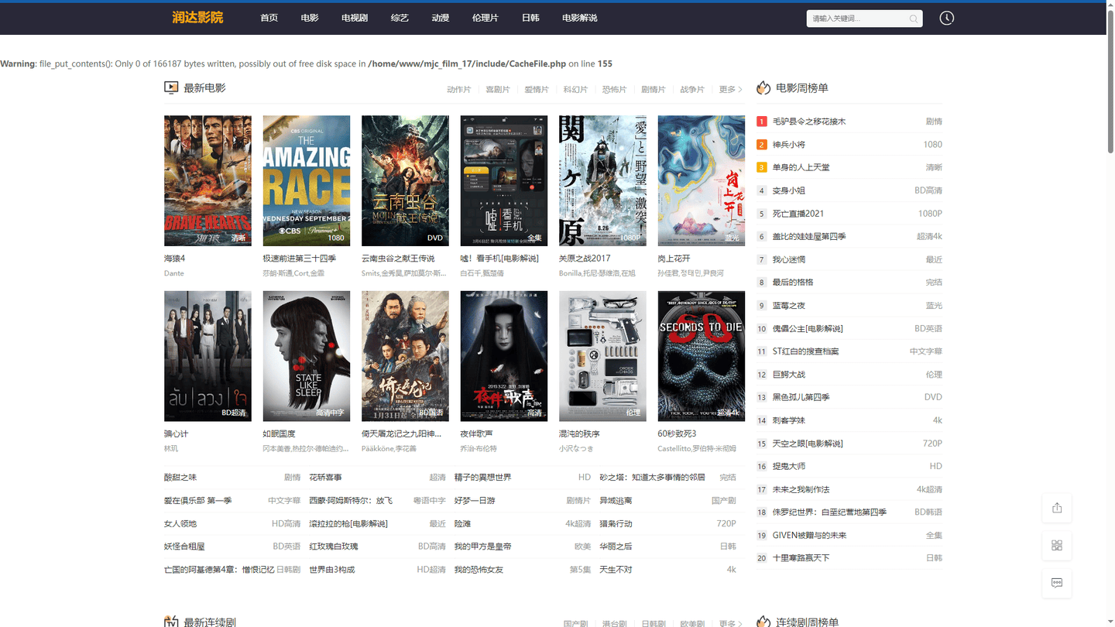1115x627 pixels.
Task: Open 精子的異想世界 list entry
Action: tap(483, 478)
